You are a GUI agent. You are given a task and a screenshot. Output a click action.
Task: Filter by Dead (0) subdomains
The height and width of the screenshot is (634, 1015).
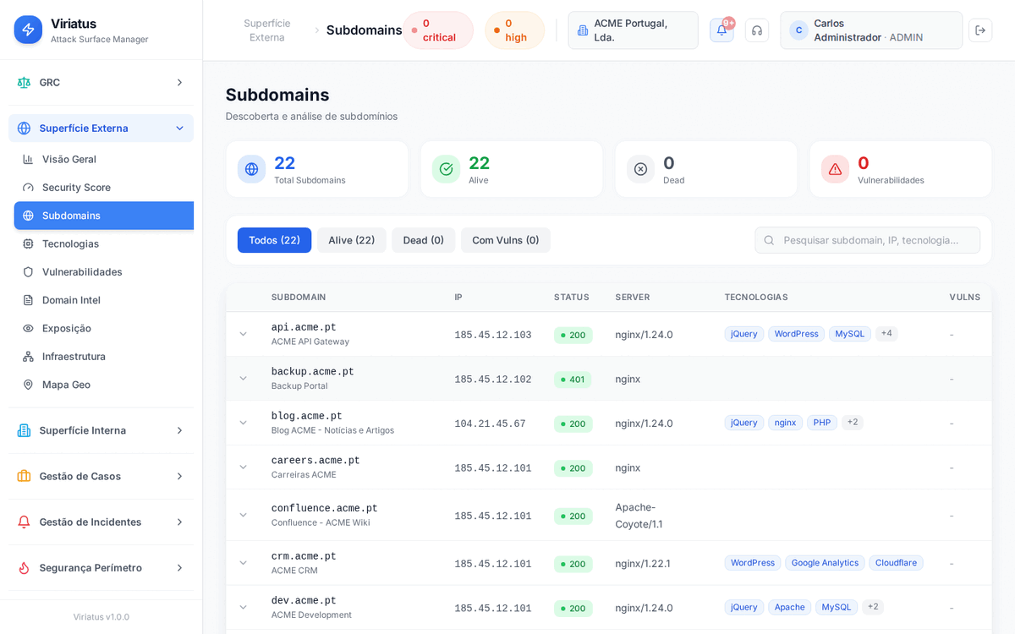(423, 240)
